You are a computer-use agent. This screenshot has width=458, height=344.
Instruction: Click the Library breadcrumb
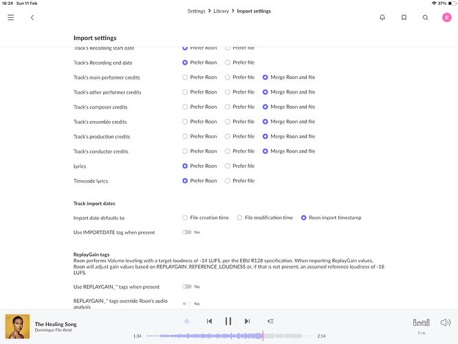(221, 11)
